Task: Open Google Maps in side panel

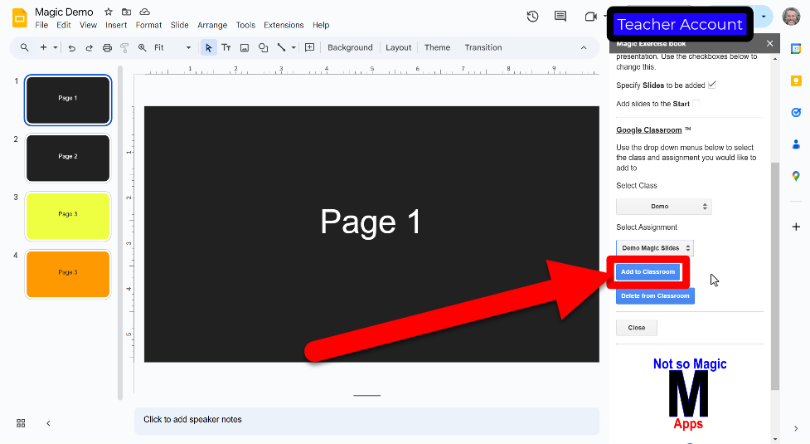Action: [796, 176]
